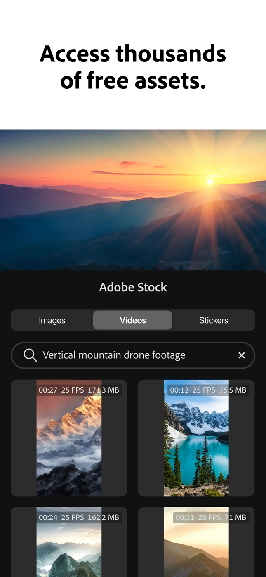The image size is (266, 577).
Task: Click the 00:24 duration label
Action: pyautogui.click(x=48, y=517)
